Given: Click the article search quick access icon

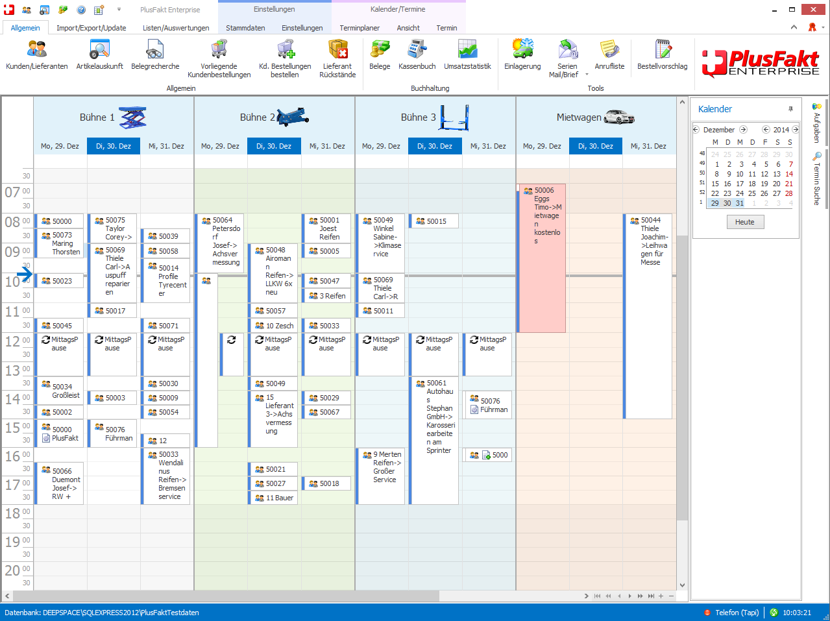Looking at the screenshot, I should [x=45, y=10].
